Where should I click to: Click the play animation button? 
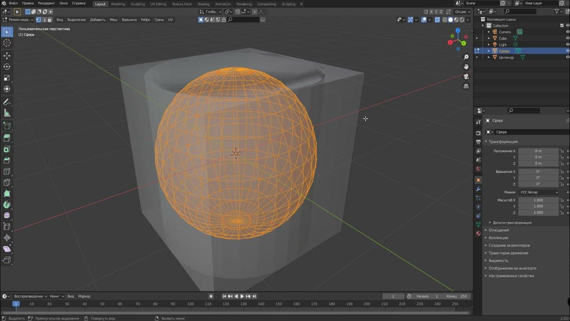click(242, 296)
